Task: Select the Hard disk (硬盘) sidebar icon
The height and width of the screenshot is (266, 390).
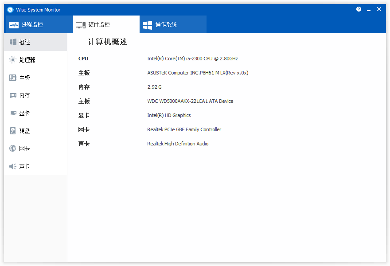Action: click(x=12, y=131)
